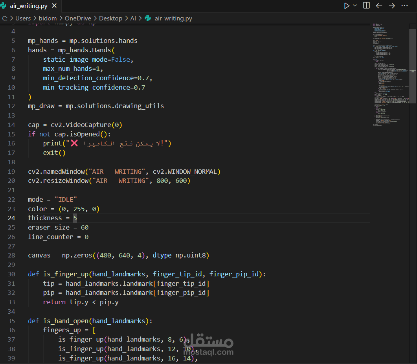The height and width of the screenshot is (364, 417).
Task: Open the OneDrive breadcrumb folder
Action: coord(78,18)
